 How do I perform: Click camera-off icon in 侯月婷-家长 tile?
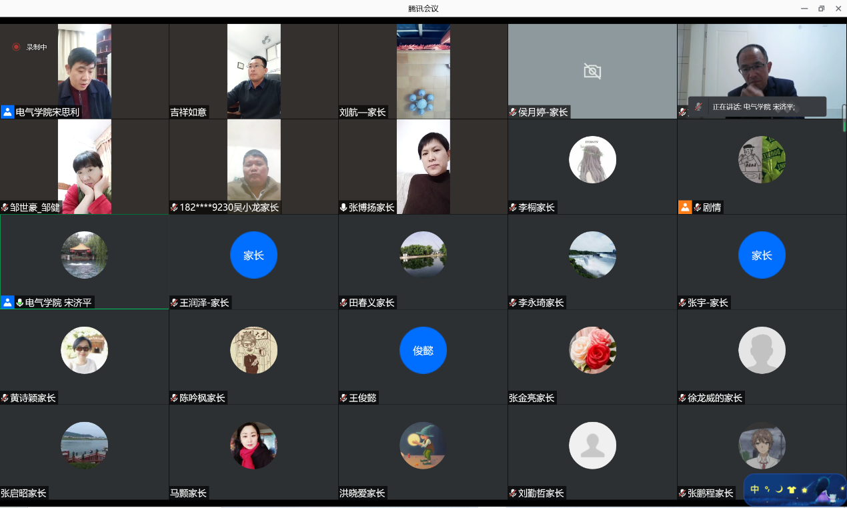[x=592, y=71]
